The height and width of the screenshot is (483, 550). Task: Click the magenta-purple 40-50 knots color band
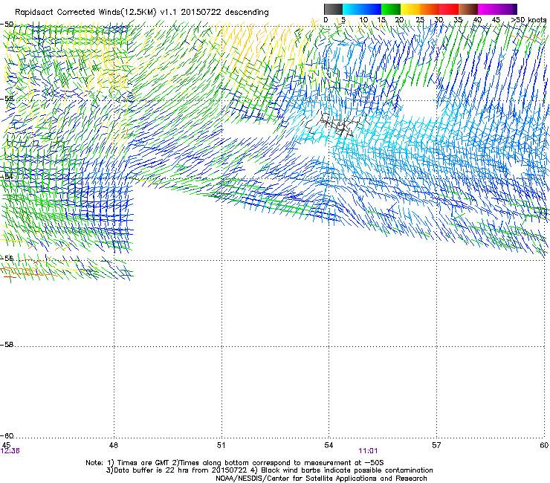point(497,9)
